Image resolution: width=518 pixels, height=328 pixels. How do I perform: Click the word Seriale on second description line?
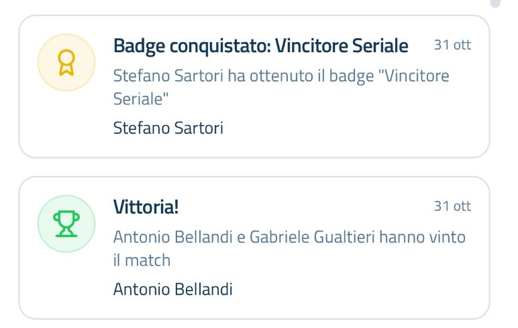(x=140, y=98)
